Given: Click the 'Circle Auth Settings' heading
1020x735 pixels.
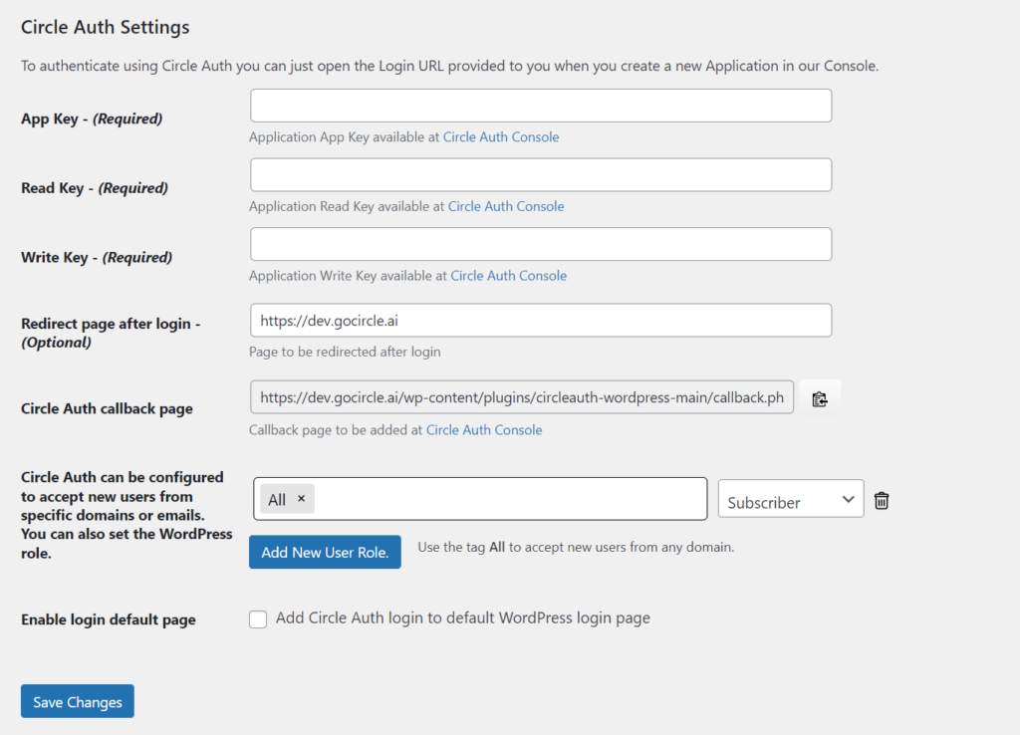Looking at the screenshot, I should tap(106, 27).
